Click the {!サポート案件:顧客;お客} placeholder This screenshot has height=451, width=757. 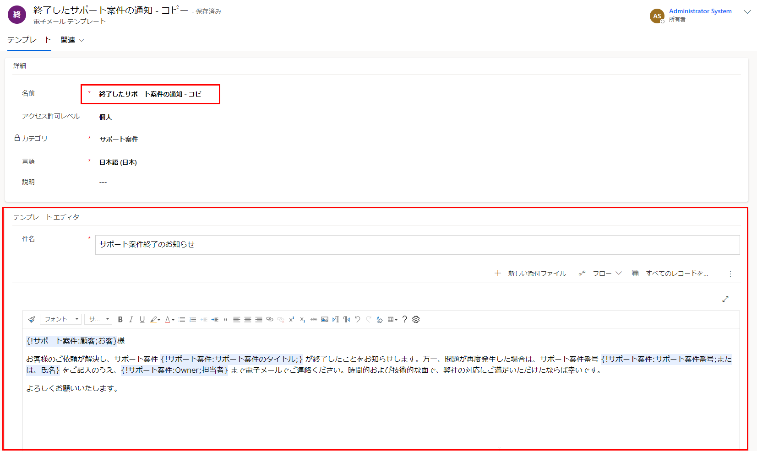tap(71, 341)
